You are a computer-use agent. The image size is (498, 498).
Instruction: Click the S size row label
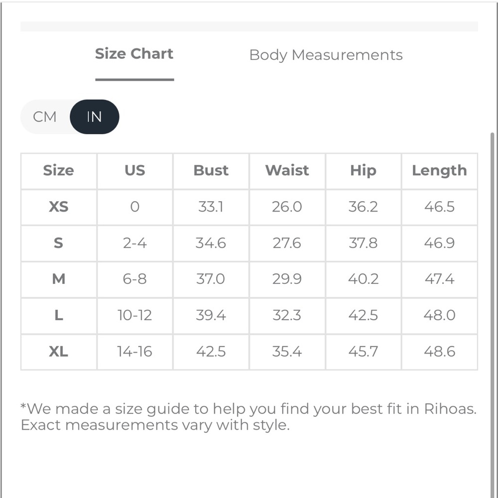pos(59,244)
